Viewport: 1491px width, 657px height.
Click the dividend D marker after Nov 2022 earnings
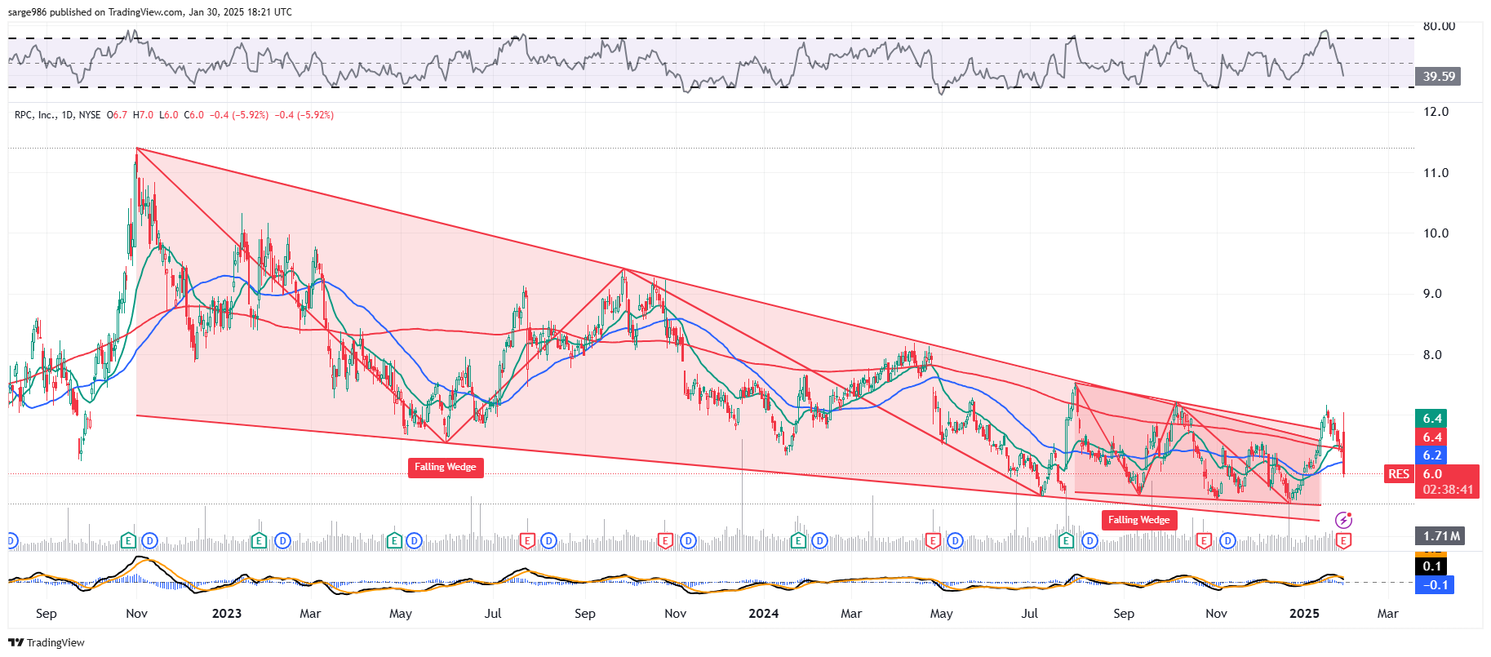149,540
